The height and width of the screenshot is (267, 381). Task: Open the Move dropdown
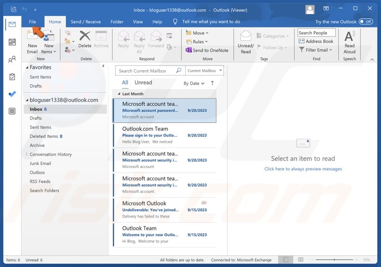[x=197, y=33]
